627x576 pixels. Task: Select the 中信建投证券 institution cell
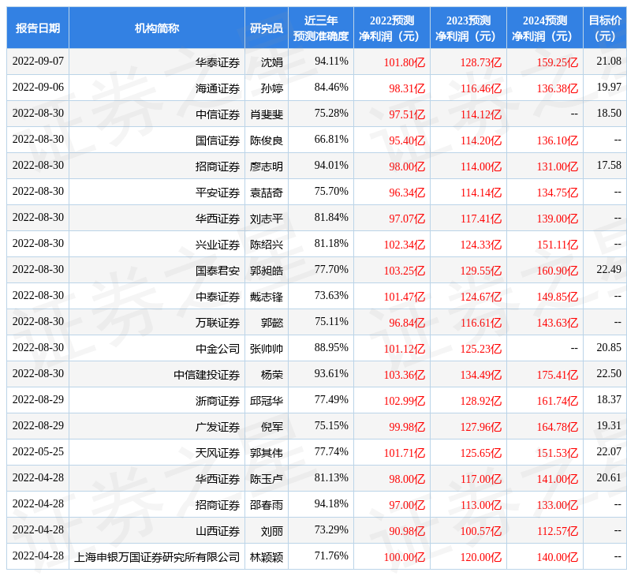point(157,373)
